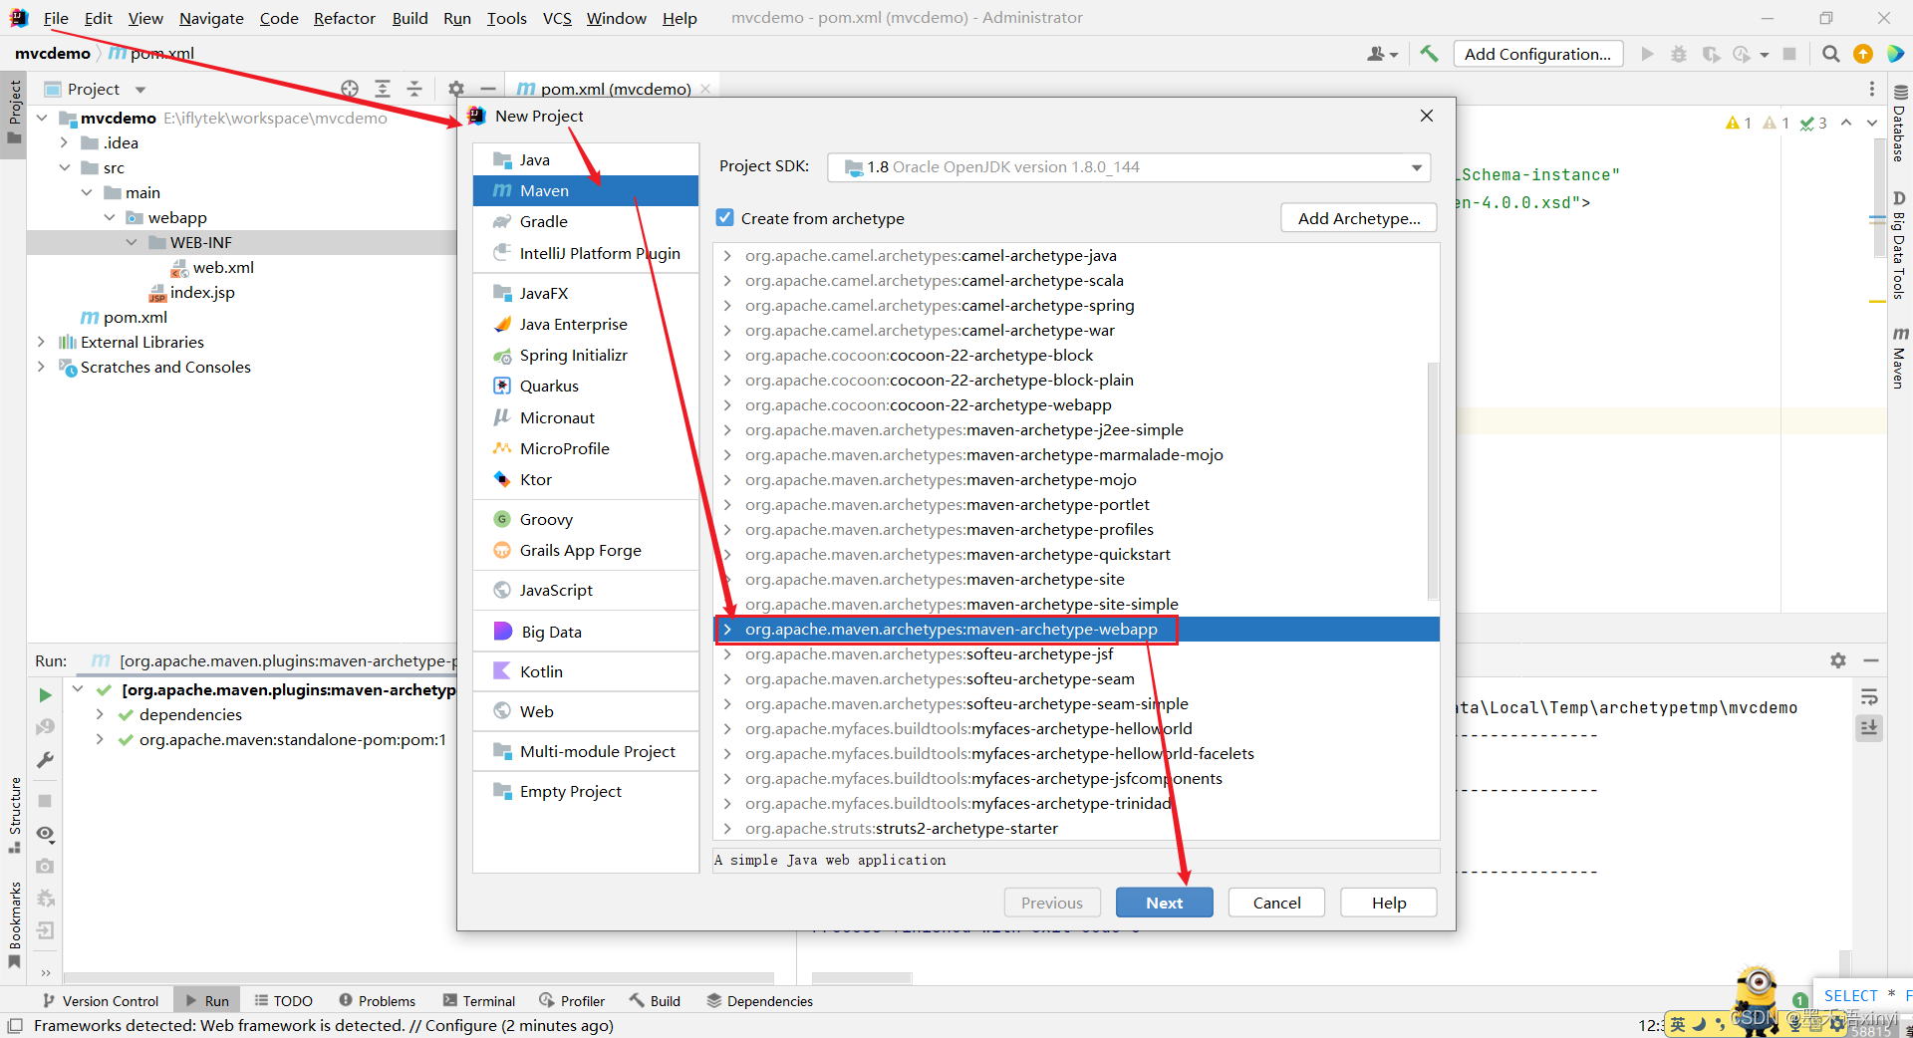This screenshot has height=1038, width=1913.
Task: Open the Big Data Tools sidebar
Action: coord(1900,246)
